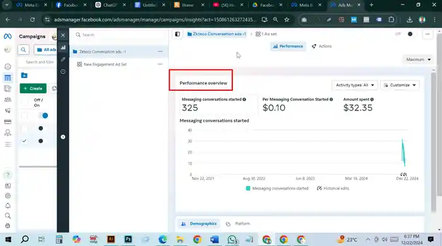Image resolution: width=442 pixels, height=246 pixels.
Task: Click the info icon beside Messaging conversations started
Action: coord(244,100)
